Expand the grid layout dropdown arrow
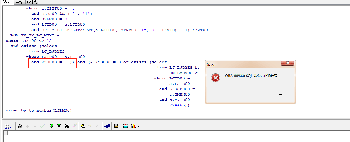Screen dimensions: 350x142 click(13, 126)
